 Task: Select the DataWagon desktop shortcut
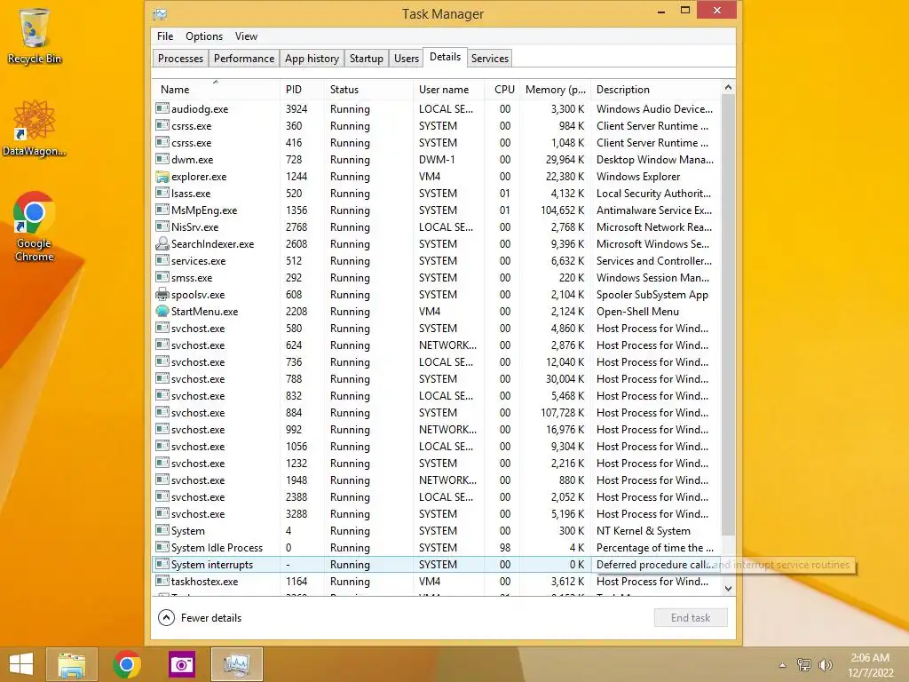tap(35, 128)
